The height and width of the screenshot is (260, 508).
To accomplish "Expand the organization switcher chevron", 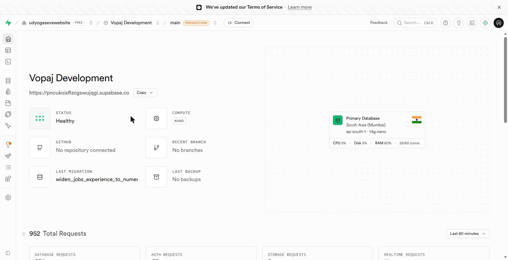I will [91, 23].
